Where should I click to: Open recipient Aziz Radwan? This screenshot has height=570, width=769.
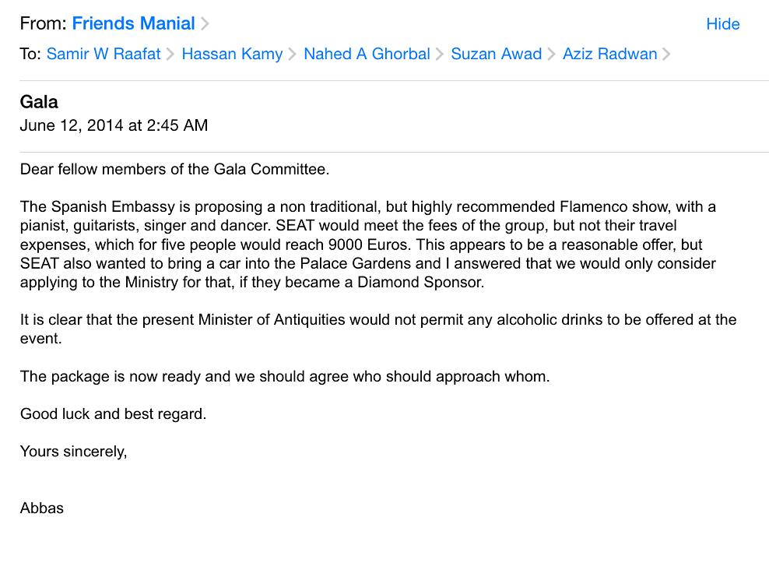(609, 54)
